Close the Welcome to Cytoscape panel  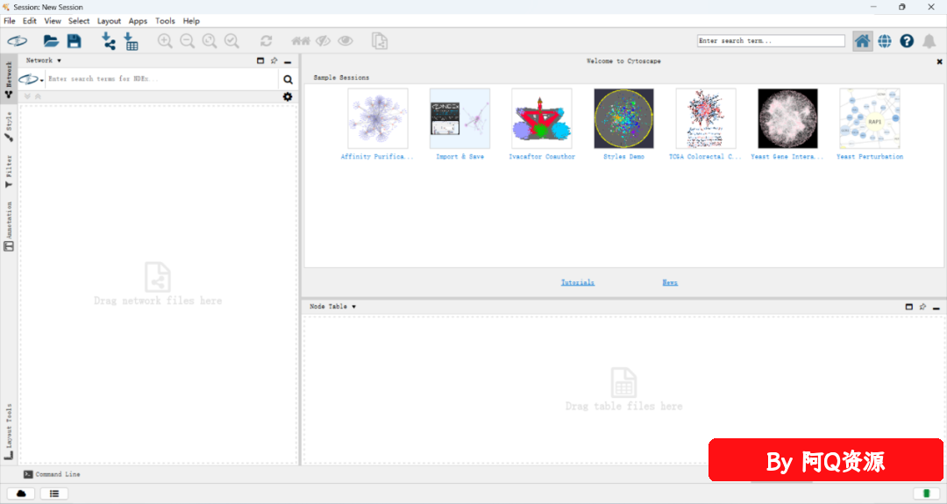click(x=940, y=61)
